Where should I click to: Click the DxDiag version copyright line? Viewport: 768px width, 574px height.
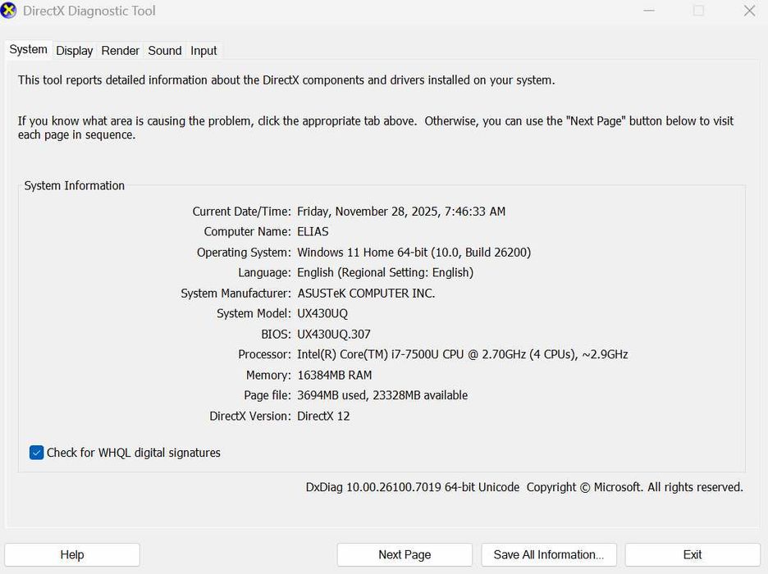tap(524, 487)
